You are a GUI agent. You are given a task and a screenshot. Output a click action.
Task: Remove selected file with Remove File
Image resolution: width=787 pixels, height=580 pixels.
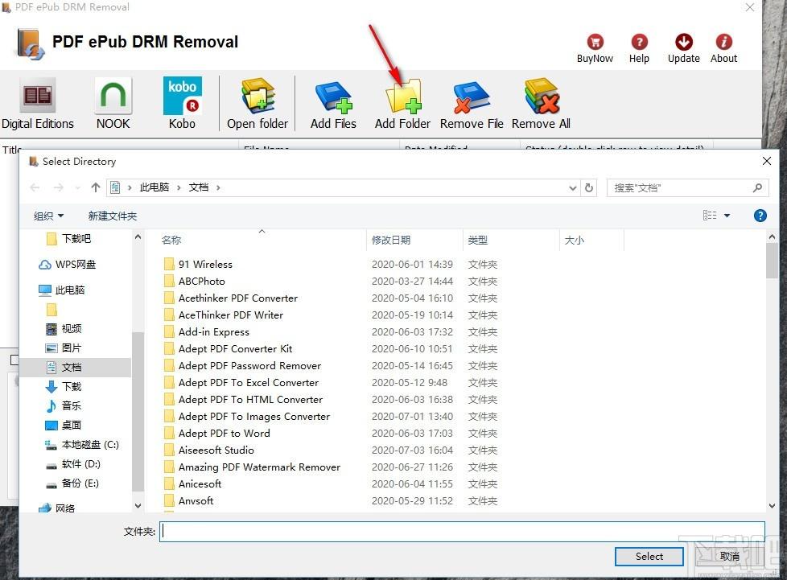pyautogui.click(x=472, y=103)
